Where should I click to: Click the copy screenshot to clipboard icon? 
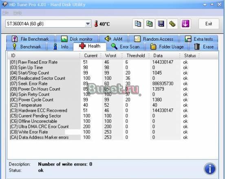tap(149, 24)
